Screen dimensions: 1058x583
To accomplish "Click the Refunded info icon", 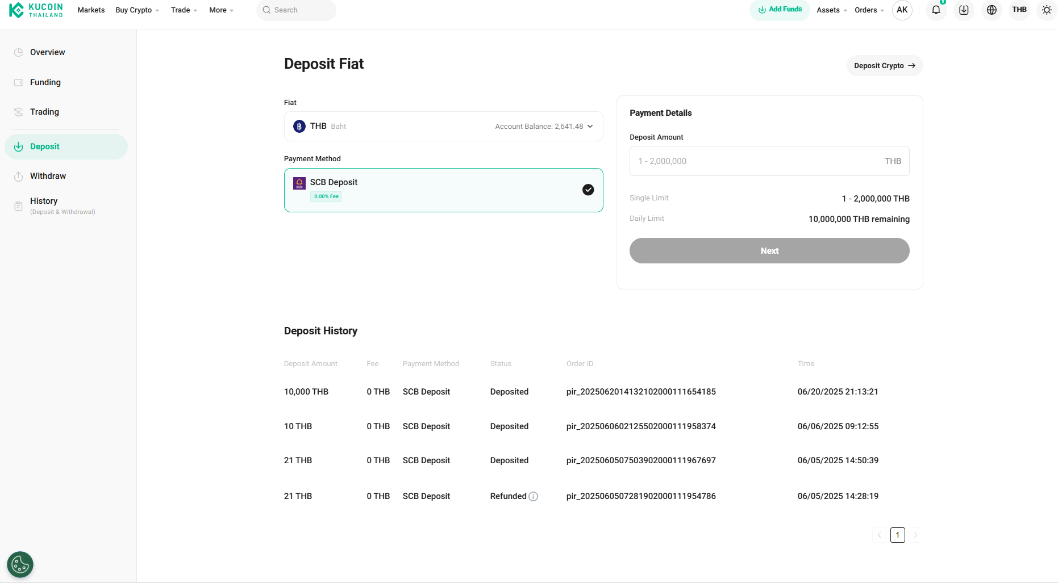I will pos(533,497).
